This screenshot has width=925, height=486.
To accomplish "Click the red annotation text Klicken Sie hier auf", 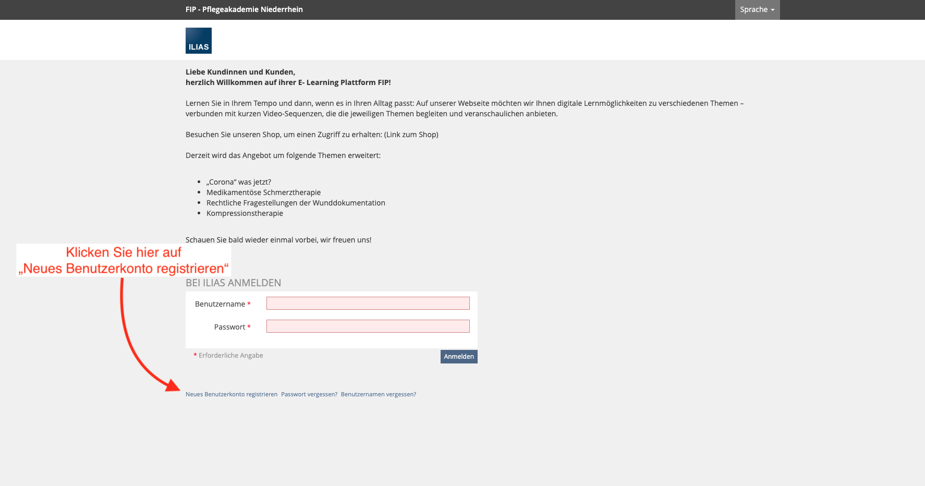I will pos(124,252).
